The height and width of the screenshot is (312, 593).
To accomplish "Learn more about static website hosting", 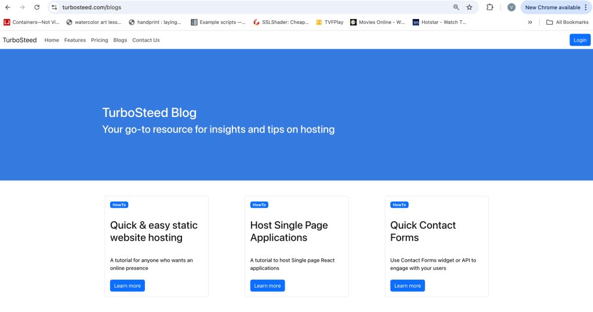I will point(128,285).
